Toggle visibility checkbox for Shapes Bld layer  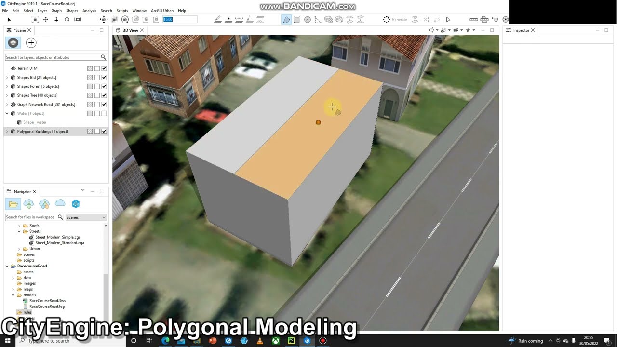tap(104, 78)
